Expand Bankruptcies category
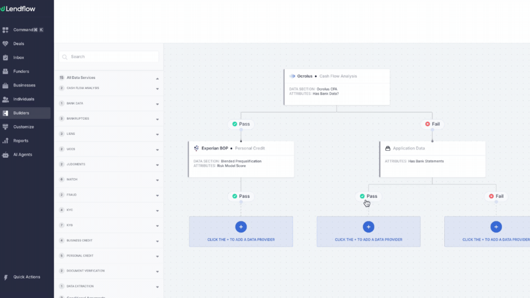Viewport: 530px width, 298px height. (157, 119)
